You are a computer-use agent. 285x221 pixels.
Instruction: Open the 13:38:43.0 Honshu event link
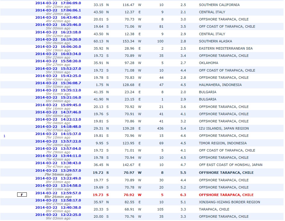pos(58,164)
